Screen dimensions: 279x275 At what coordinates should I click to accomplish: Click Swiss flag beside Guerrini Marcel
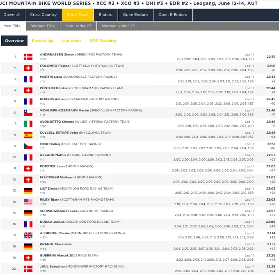click(28, 258)
